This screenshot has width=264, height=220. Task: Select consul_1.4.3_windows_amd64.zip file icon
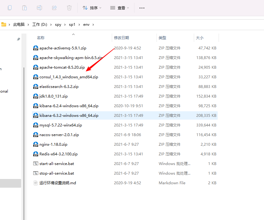click(36, 77)
